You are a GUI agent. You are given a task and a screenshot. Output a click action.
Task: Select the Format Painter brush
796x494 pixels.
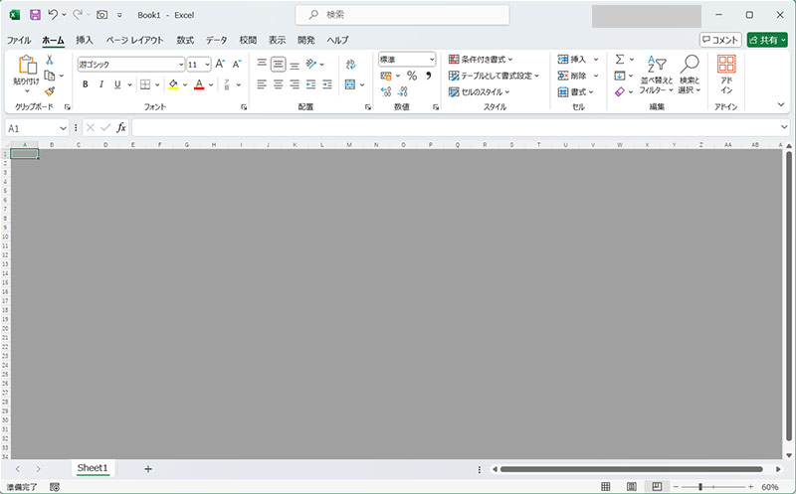click(x=50, y=91)
